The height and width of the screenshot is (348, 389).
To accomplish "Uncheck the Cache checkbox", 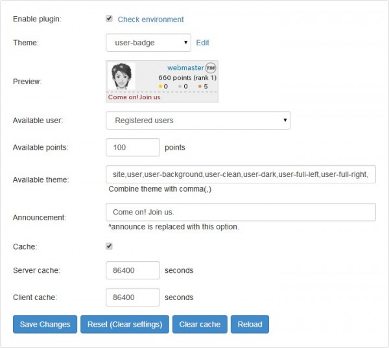I will click(110, 246).
